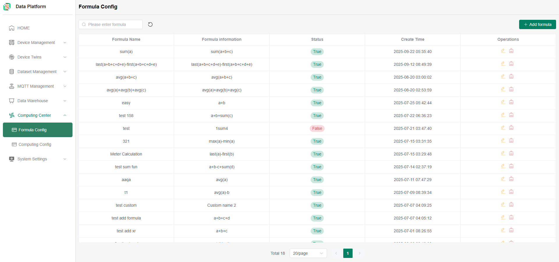Expand the System Settings menu
559x262 pixels.
click(x=38, y=159)
